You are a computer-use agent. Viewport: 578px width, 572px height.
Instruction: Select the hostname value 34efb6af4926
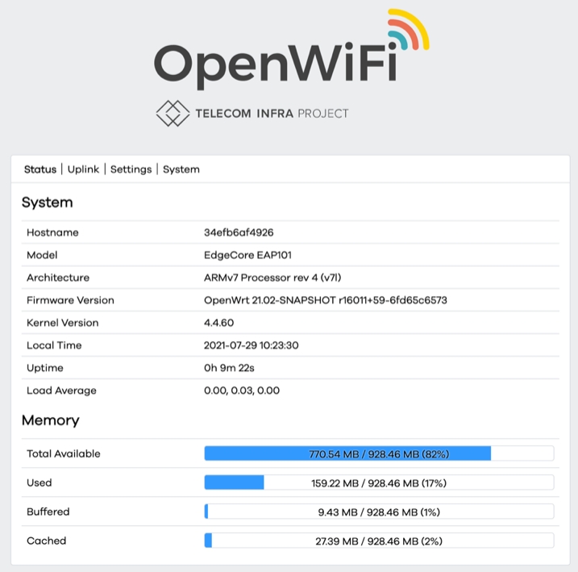click(239, 232)
